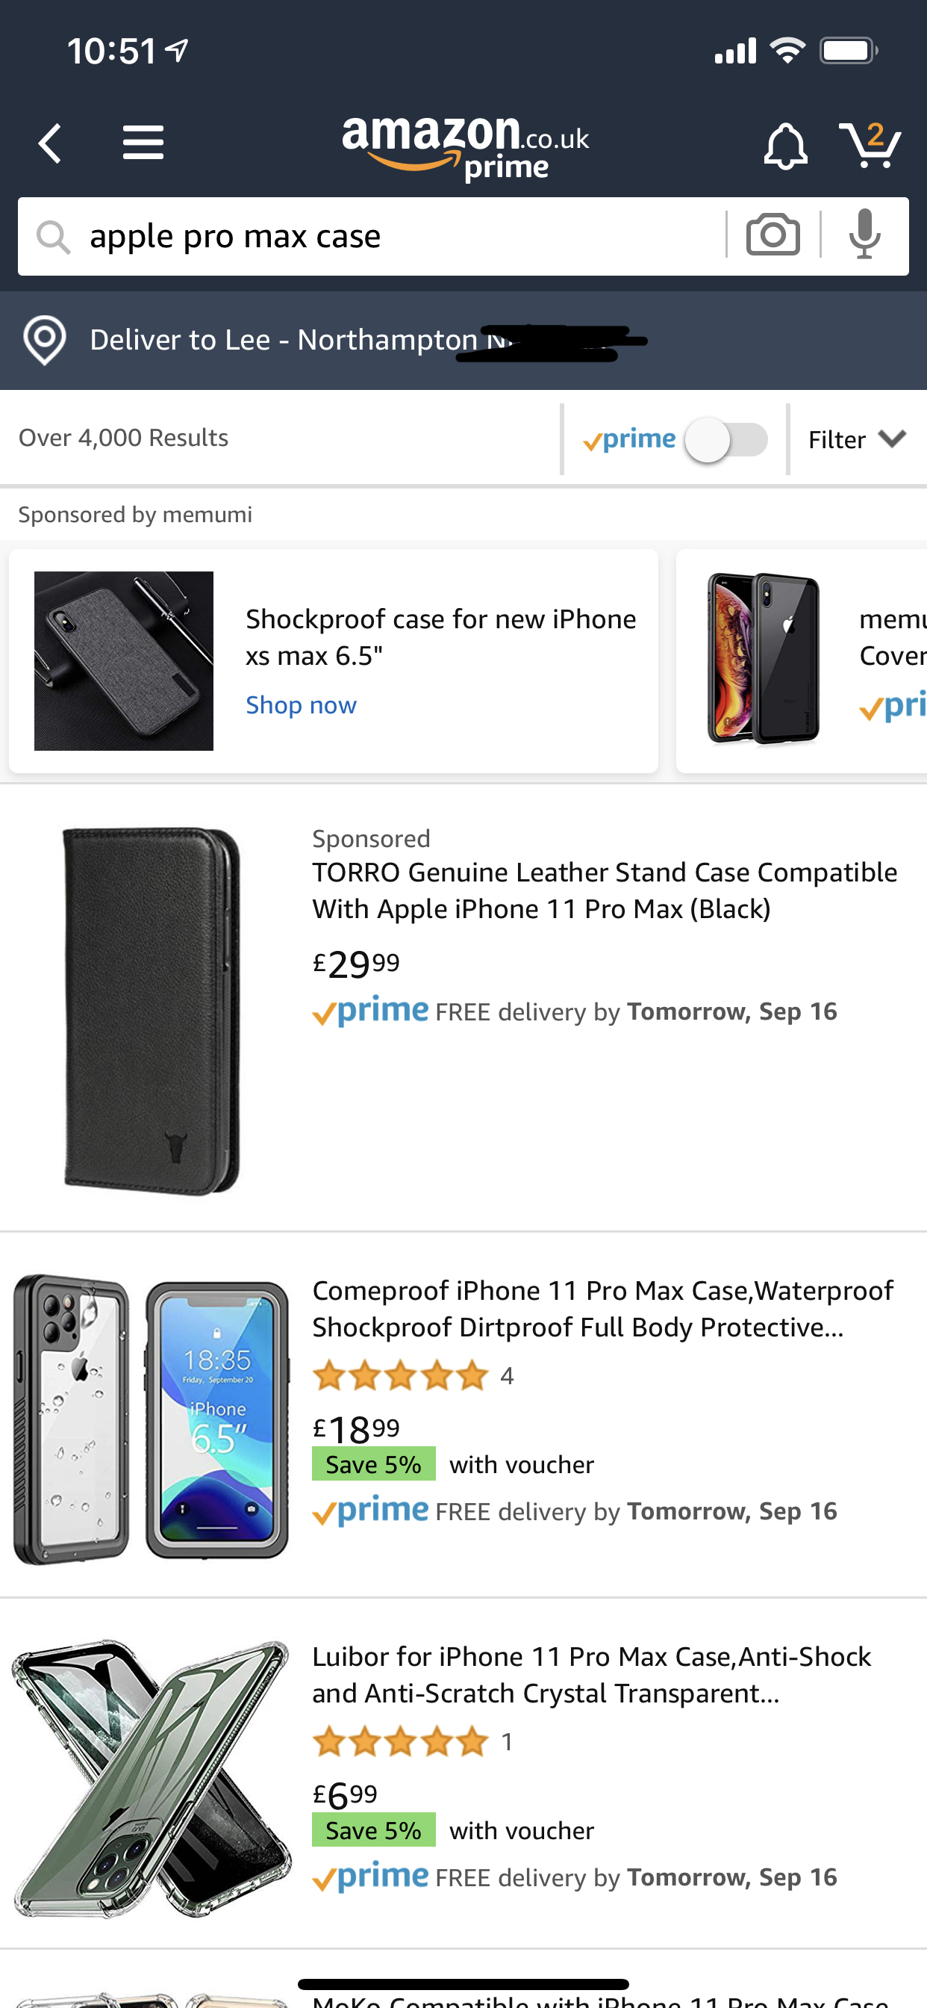
Task: Tap Save 5% voucher badge on Luibor
Action: (373, 1830)
